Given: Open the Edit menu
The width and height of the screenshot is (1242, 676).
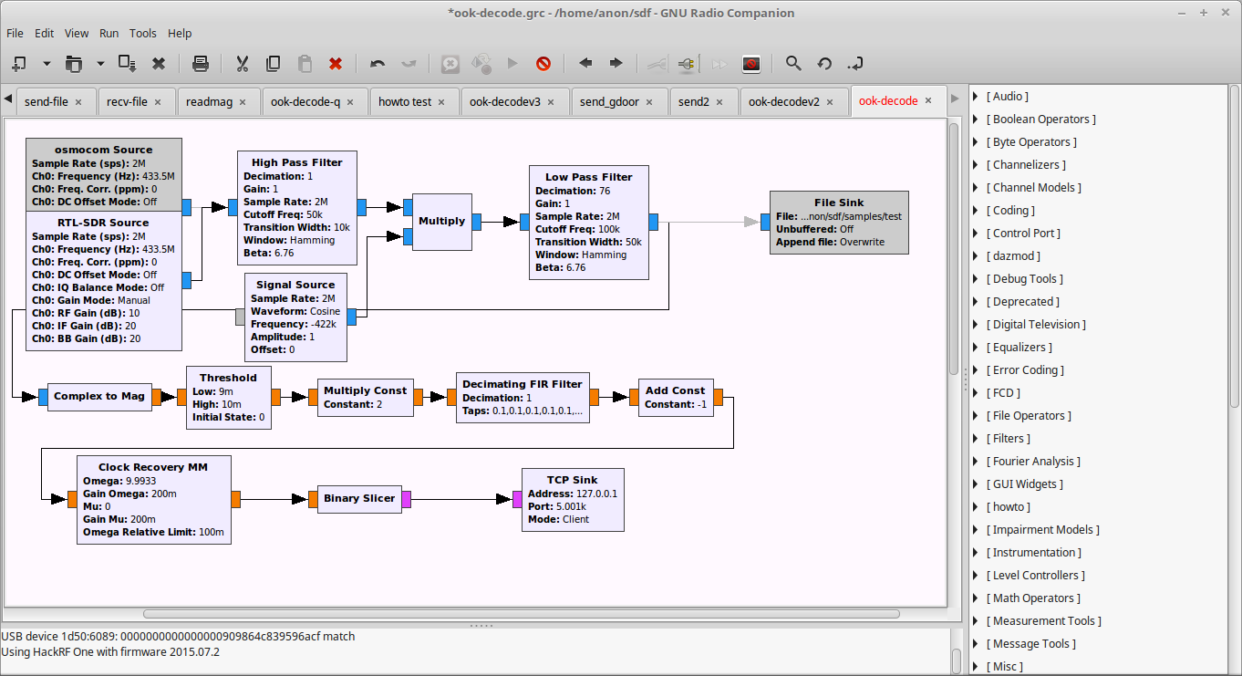Looking at the screenshot, I should [45, 33].
